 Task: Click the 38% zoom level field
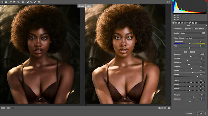tap(9, 108)
